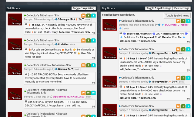
Task: Click cyan lightning icon on Gamma 24/7 listing
Action: [x=93, y=65]
